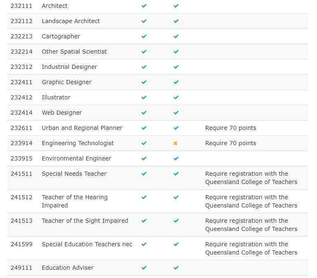This screenshot has height=278, width=317.
Task: Click first checkmark in Cartographer row
Action: tap(144, 37)
